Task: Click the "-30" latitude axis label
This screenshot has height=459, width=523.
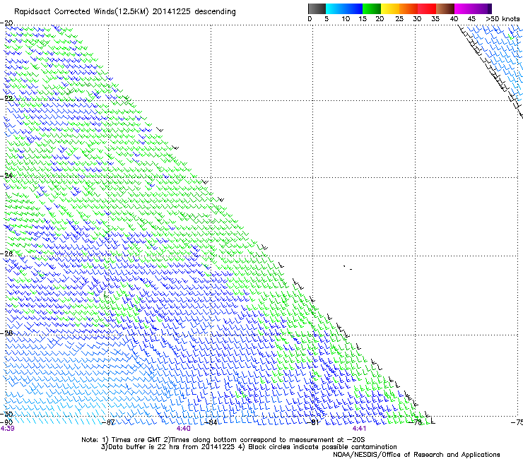Action: (x=6, y=414)
